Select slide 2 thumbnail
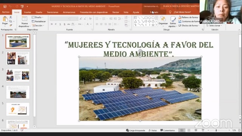Viewport: 242px width, 136px height. tap(18, 58)
